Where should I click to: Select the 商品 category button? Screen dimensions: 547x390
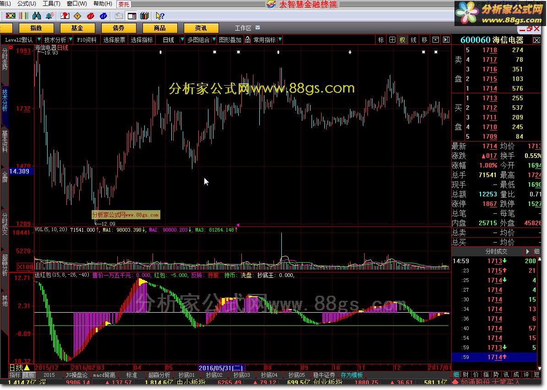coord(160,28)
